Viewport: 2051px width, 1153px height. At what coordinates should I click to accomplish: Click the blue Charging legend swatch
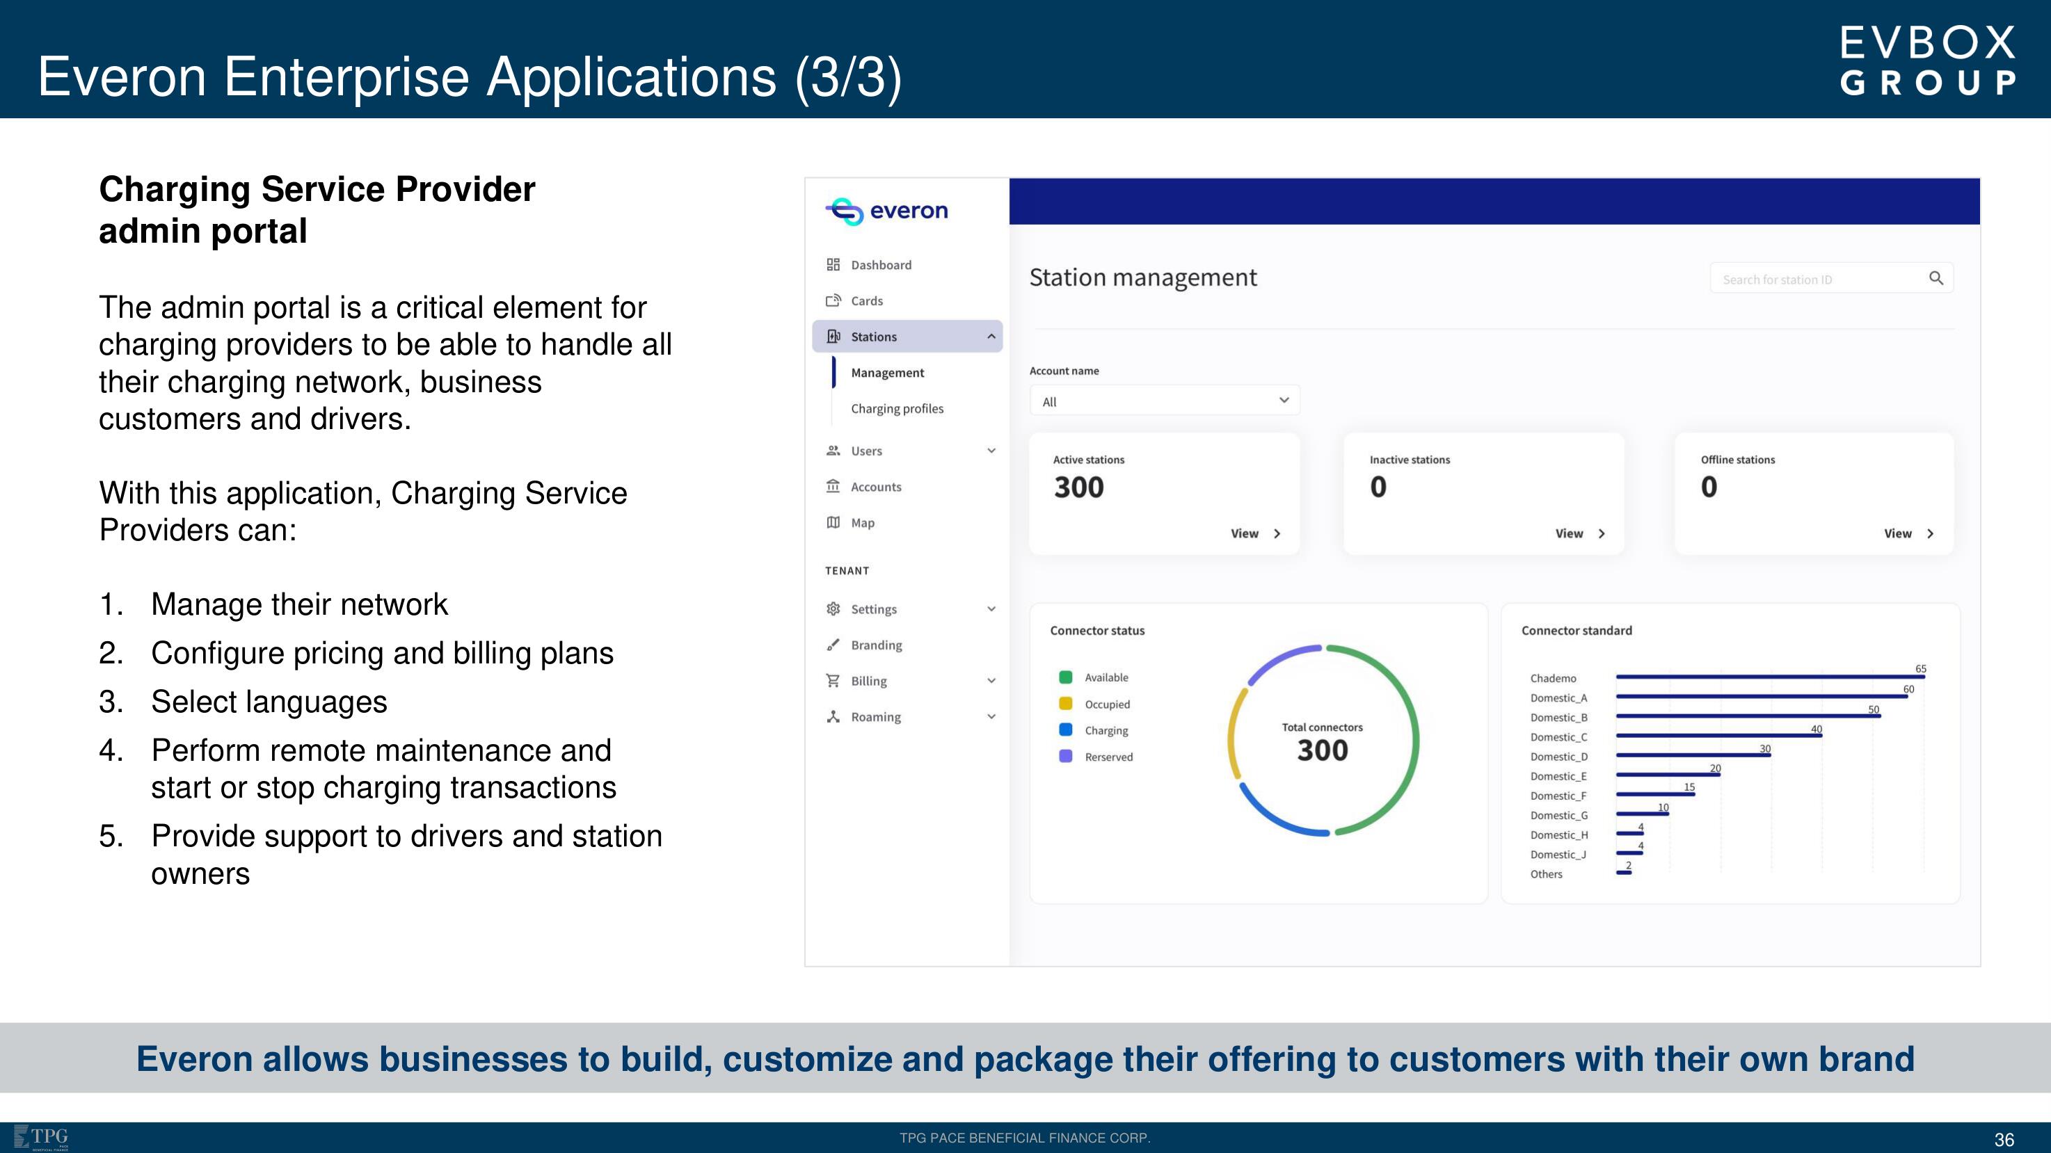[x=1065, y=729]
